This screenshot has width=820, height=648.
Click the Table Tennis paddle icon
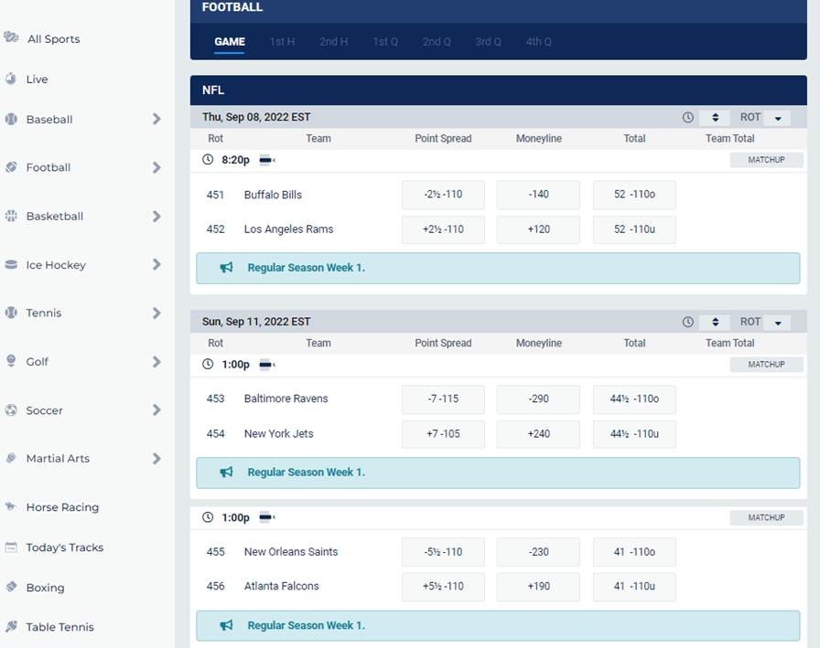pyautogui.click(x=11, y=626)
